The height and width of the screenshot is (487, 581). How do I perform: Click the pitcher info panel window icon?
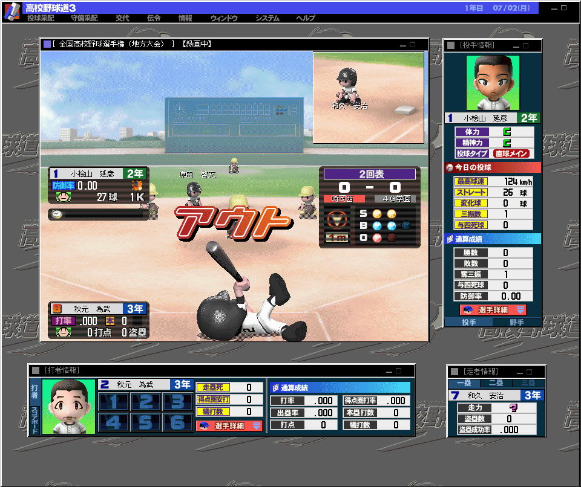click(x=451, y=45)
